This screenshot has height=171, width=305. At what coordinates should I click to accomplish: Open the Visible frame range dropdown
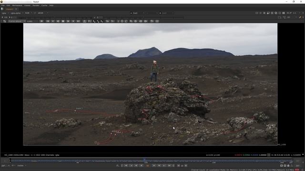click(x=21, y=166)
